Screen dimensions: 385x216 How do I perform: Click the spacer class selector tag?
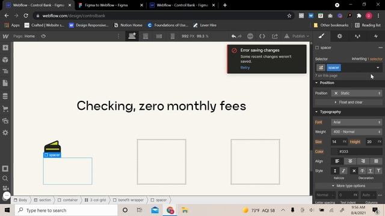pyautogui.click(x=333, y=68)
